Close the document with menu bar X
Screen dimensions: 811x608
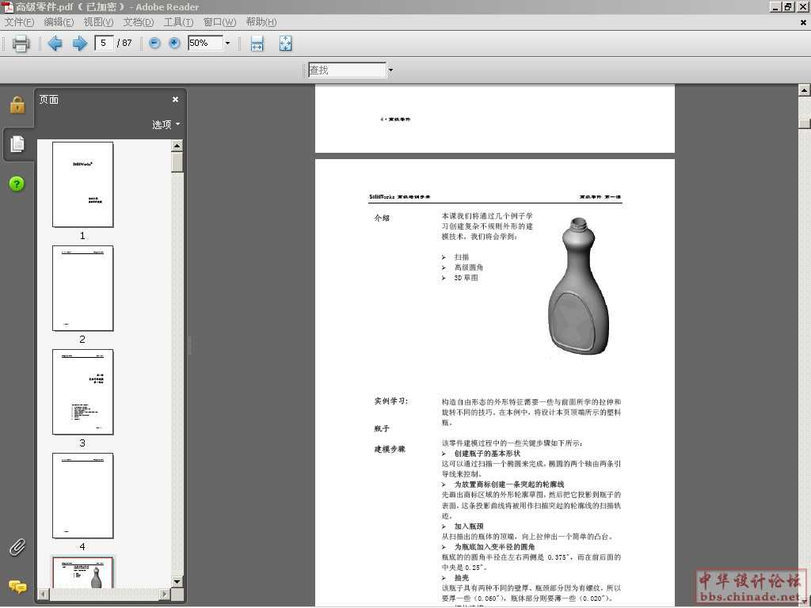tap(803, 23)
